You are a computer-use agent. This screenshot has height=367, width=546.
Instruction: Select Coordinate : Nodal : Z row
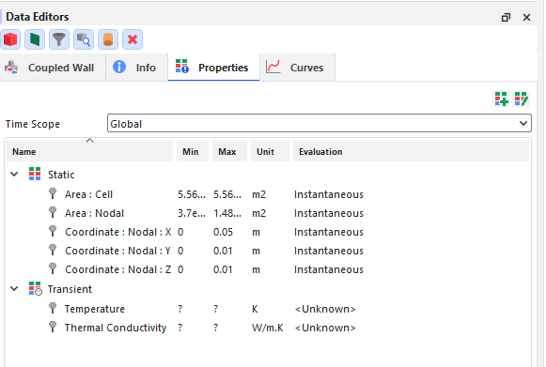click(268, 269)
